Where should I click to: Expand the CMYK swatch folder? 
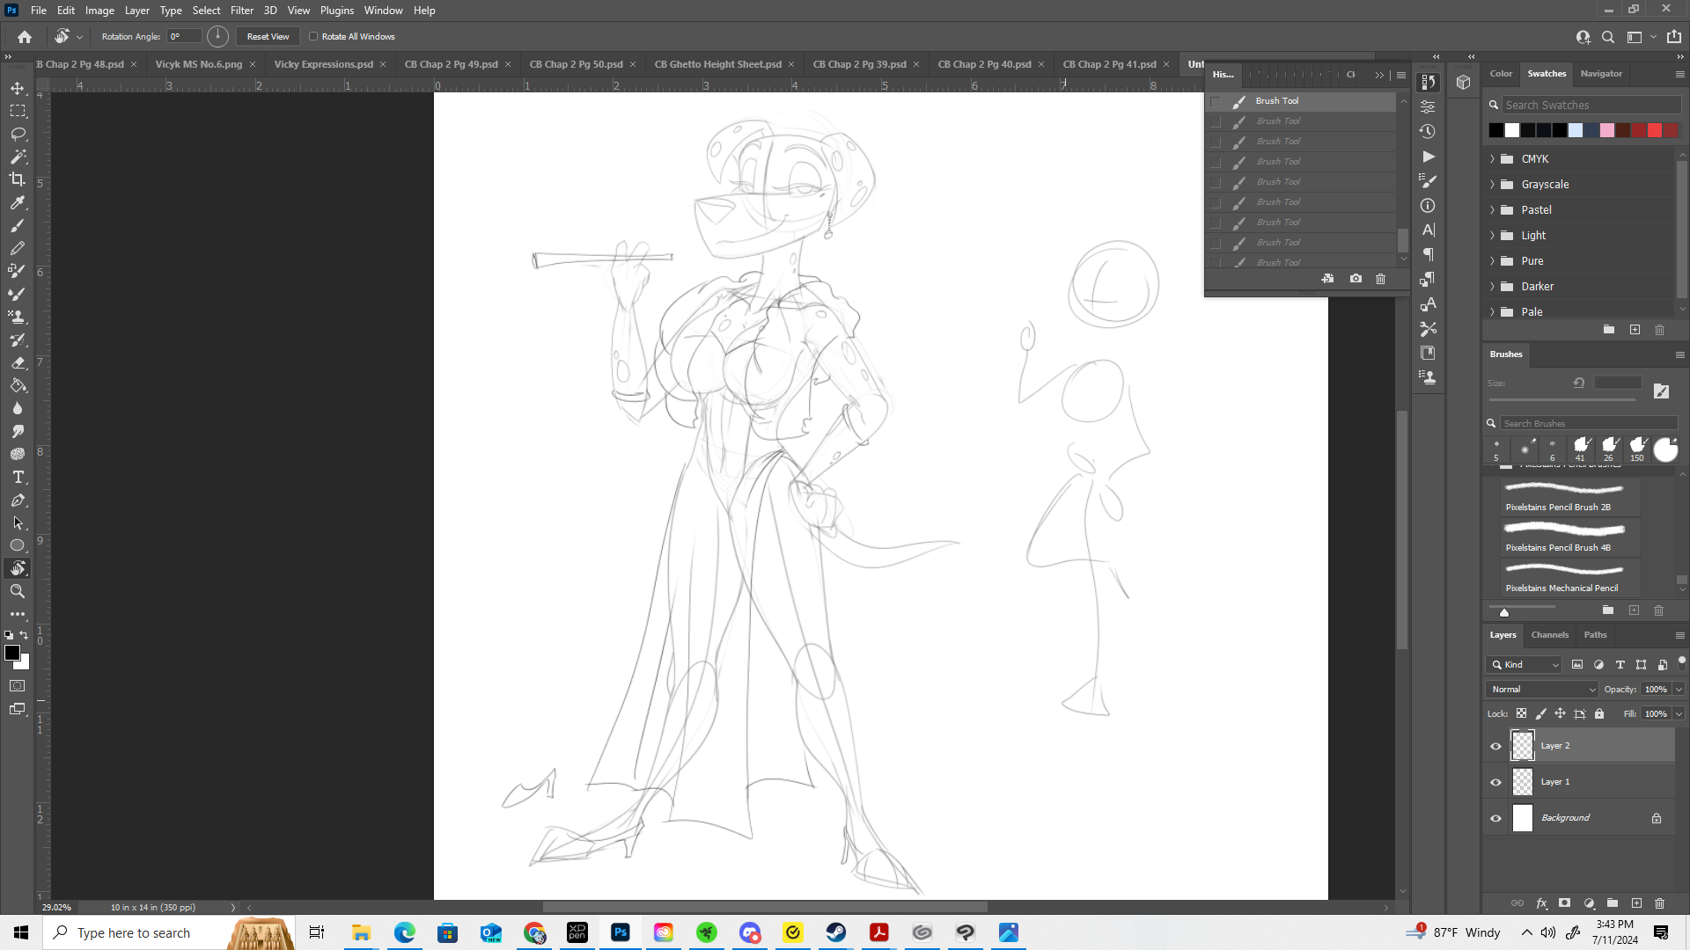pos(1493,159)
